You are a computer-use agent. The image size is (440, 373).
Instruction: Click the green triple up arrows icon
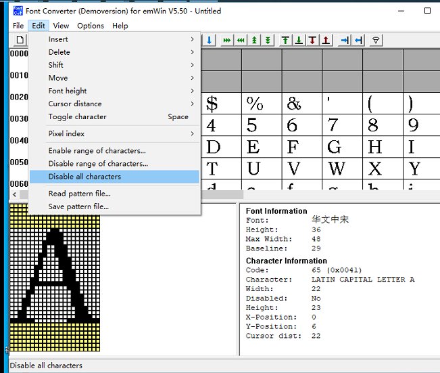[254, 40]
